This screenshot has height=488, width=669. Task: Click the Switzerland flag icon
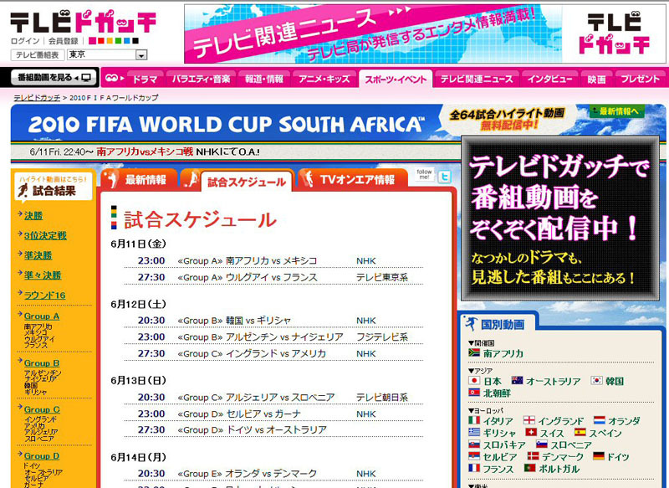pyautogui.click(x=531, y=433)
